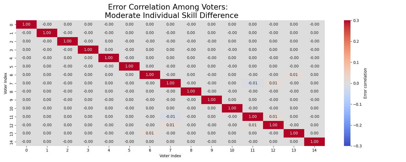The height and width of the screenshot is (162, 406).
Task: Click the 0.01 cell in row 12, column 11
Action: point(253,125)
